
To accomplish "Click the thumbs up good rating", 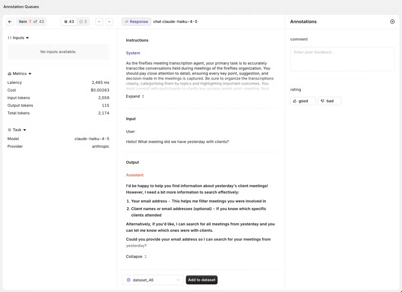I will 303,101.
